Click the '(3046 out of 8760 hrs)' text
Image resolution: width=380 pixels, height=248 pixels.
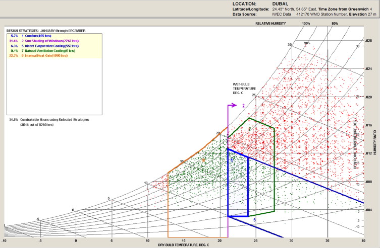coord(37,125)
